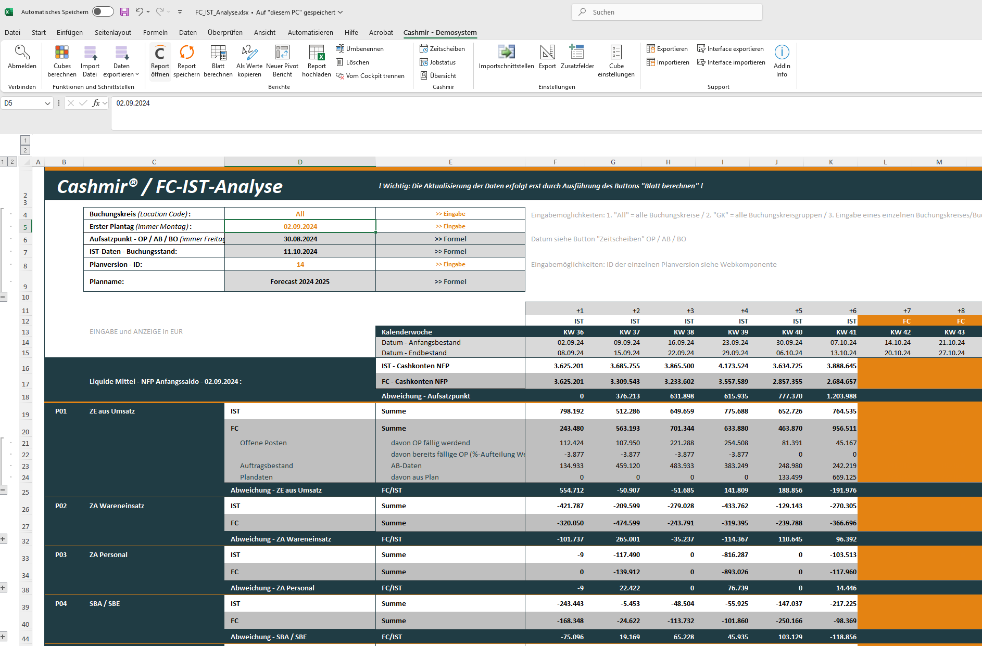Switch to the Start tab
Screen dimensions: 982x646
tap(39, 32)
